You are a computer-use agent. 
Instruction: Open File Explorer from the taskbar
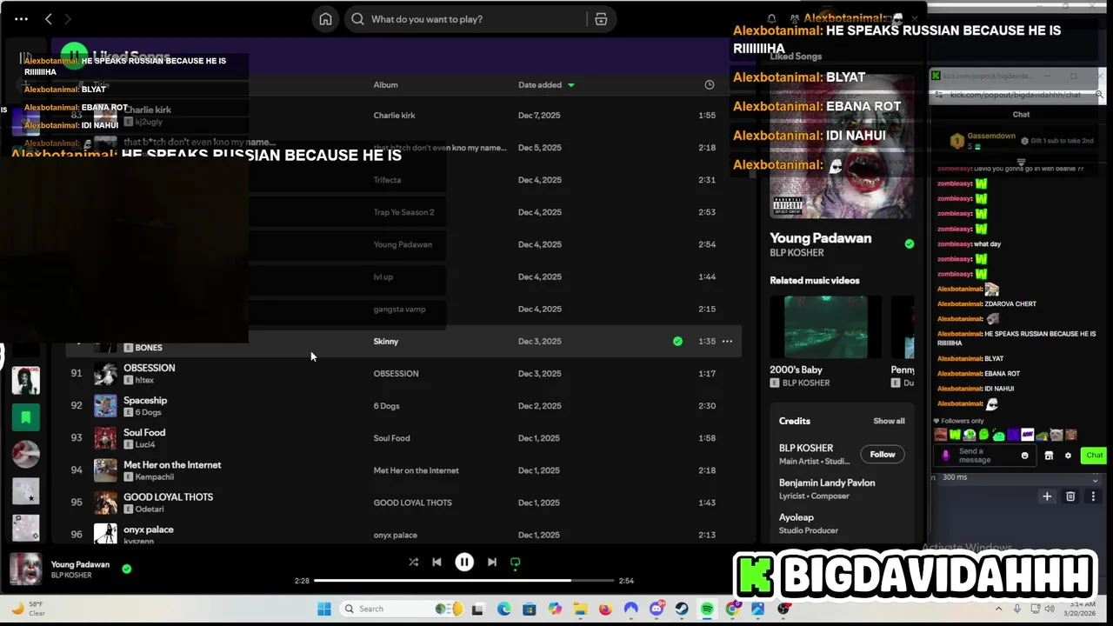coord(580,609)
